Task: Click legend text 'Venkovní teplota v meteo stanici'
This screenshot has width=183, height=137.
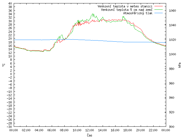Action: point(125,6)
